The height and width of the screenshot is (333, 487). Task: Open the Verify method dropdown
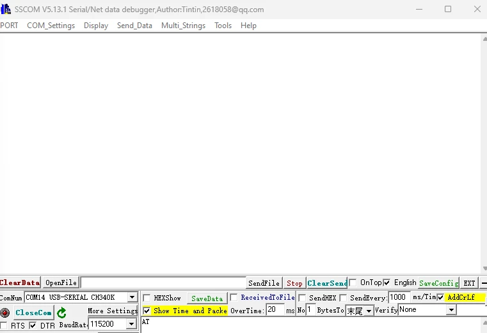pos(451,310)
